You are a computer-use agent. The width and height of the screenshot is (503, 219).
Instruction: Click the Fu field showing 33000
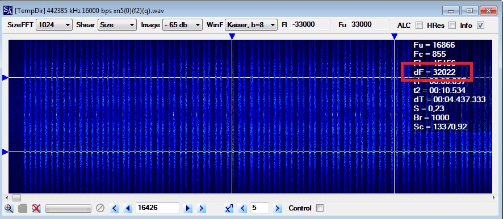370,25
